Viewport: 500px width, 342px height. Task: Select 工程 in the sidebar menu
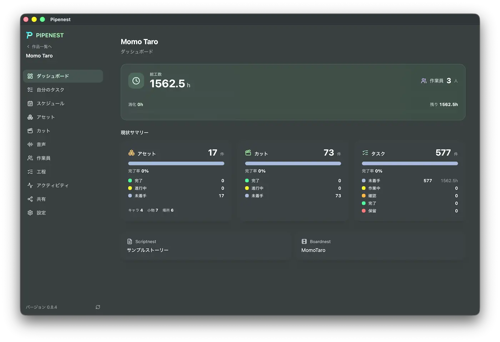point(63,172)
